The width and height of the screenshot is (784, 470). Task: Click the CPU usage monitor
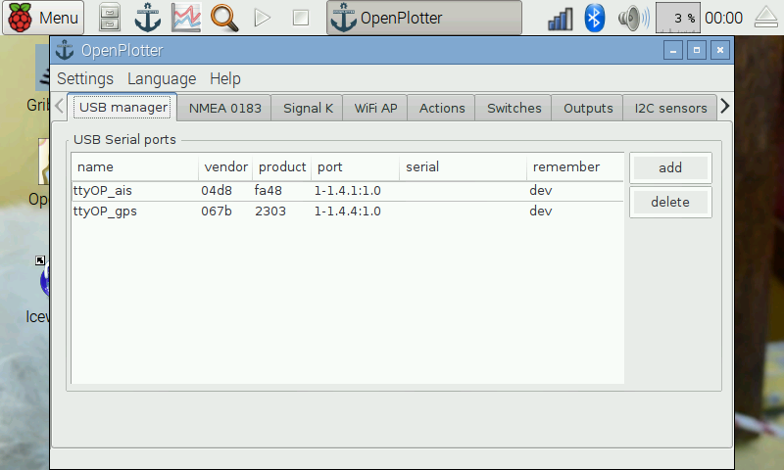[677, 18]
